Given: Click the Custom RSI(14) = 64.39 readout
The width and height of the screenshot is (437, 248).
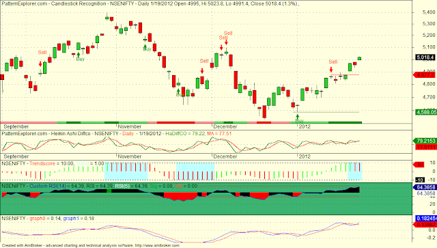Looking at the screenshot, I should coord(57,186).
